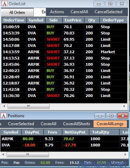Open the All Orders tab

[17, 12]
